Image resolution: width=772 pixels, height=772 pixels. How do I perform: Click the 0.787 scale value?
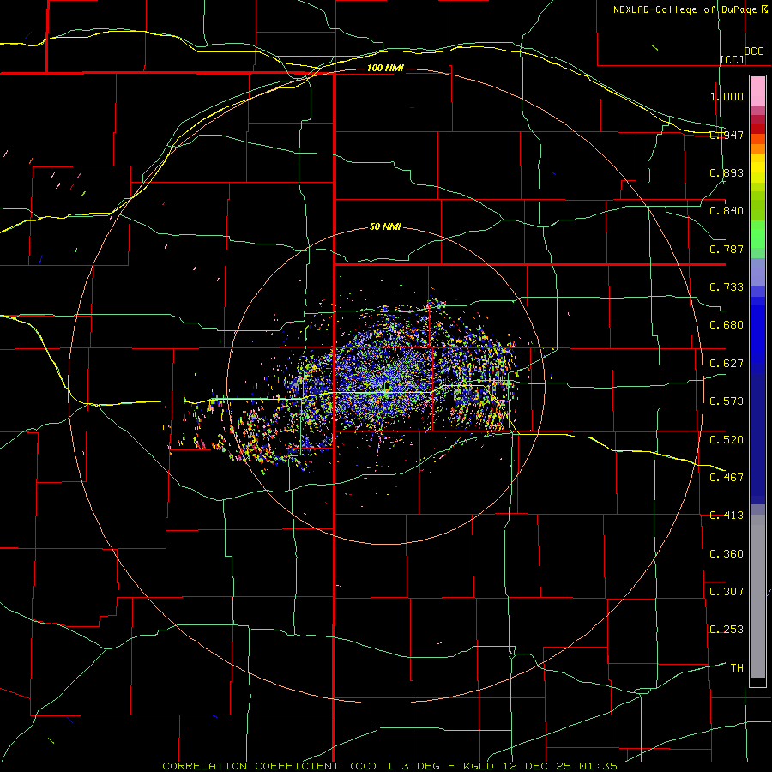[x=727, y=249]
